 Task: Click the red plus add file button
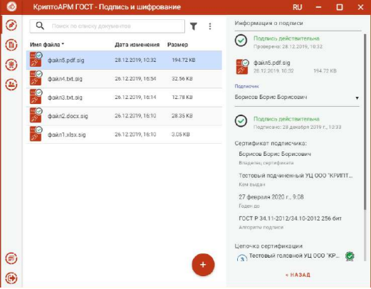(203, 265)
